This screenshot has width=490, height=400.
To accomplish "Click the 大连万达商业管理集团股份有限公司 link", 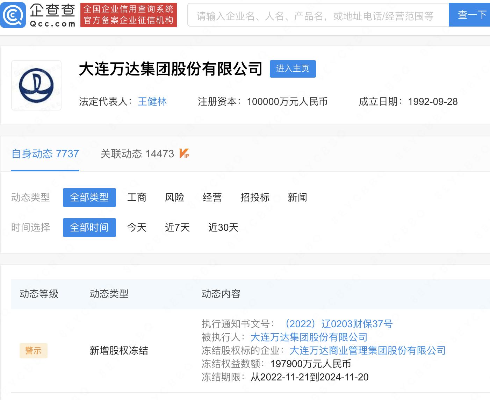I will [x=366, y=350].
